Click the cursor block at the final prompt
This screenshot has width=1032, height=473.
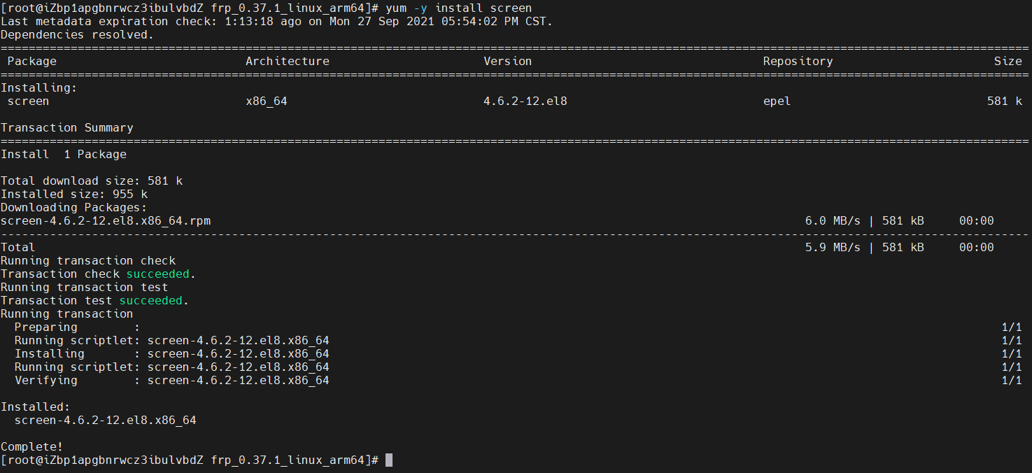[x=389, y=460]
